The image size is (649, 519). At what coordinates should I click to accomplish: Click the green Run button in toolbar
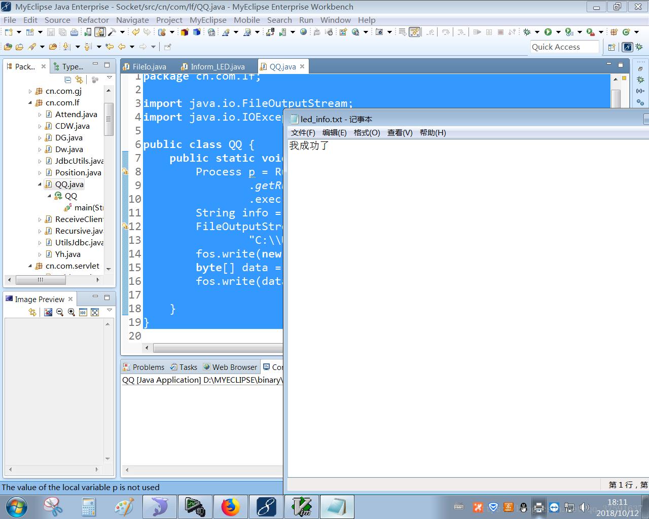pos(548,32)
